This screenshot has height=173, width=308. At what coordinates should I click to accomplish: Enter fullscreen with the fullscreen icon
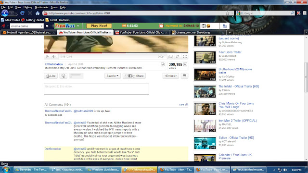click(185, 57)
